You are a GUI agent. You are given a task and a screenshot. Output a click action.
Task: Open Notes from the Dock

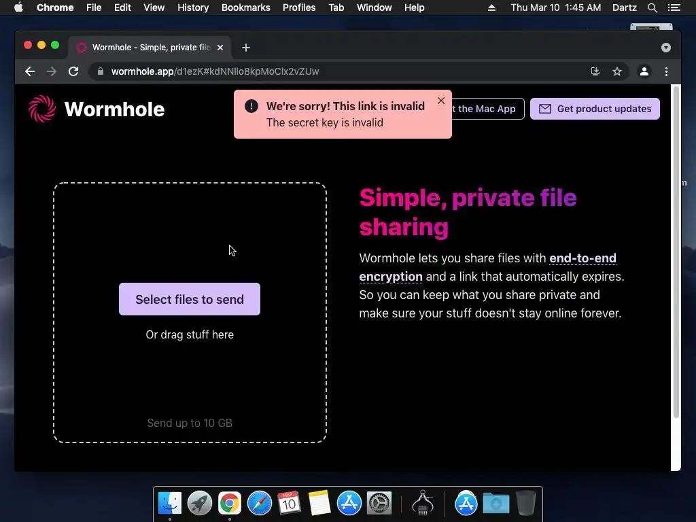point(319,504)
